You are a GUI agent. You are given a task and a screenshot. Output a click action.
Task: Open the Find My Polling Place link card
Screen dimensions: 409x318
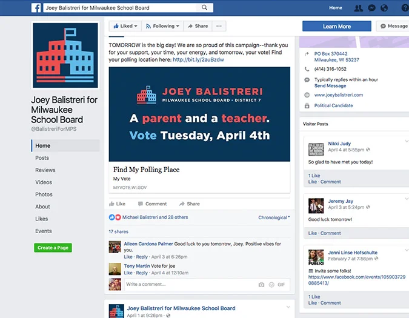coord(199,177)
